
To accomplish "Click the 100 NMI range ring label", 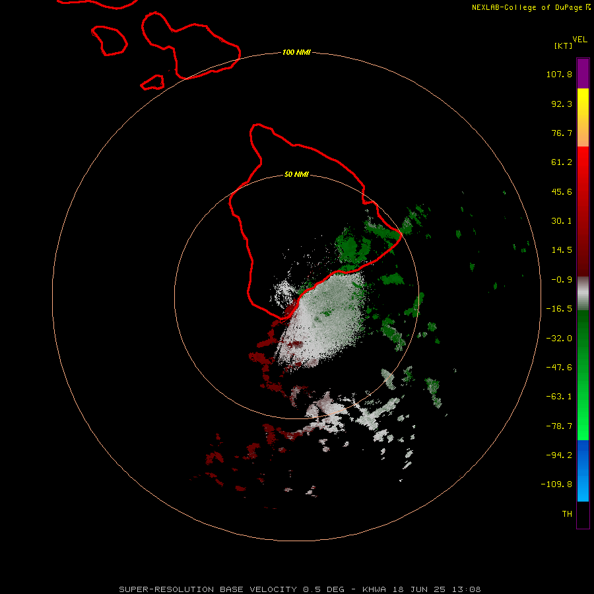I will coord(296,52).
